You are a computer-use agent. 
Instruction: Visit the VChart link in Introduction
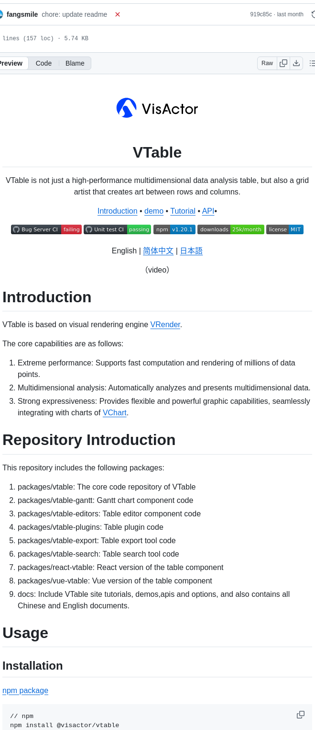tap(114, 412)
